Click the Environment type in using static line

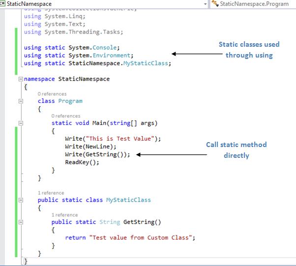(x=112, y=56)
